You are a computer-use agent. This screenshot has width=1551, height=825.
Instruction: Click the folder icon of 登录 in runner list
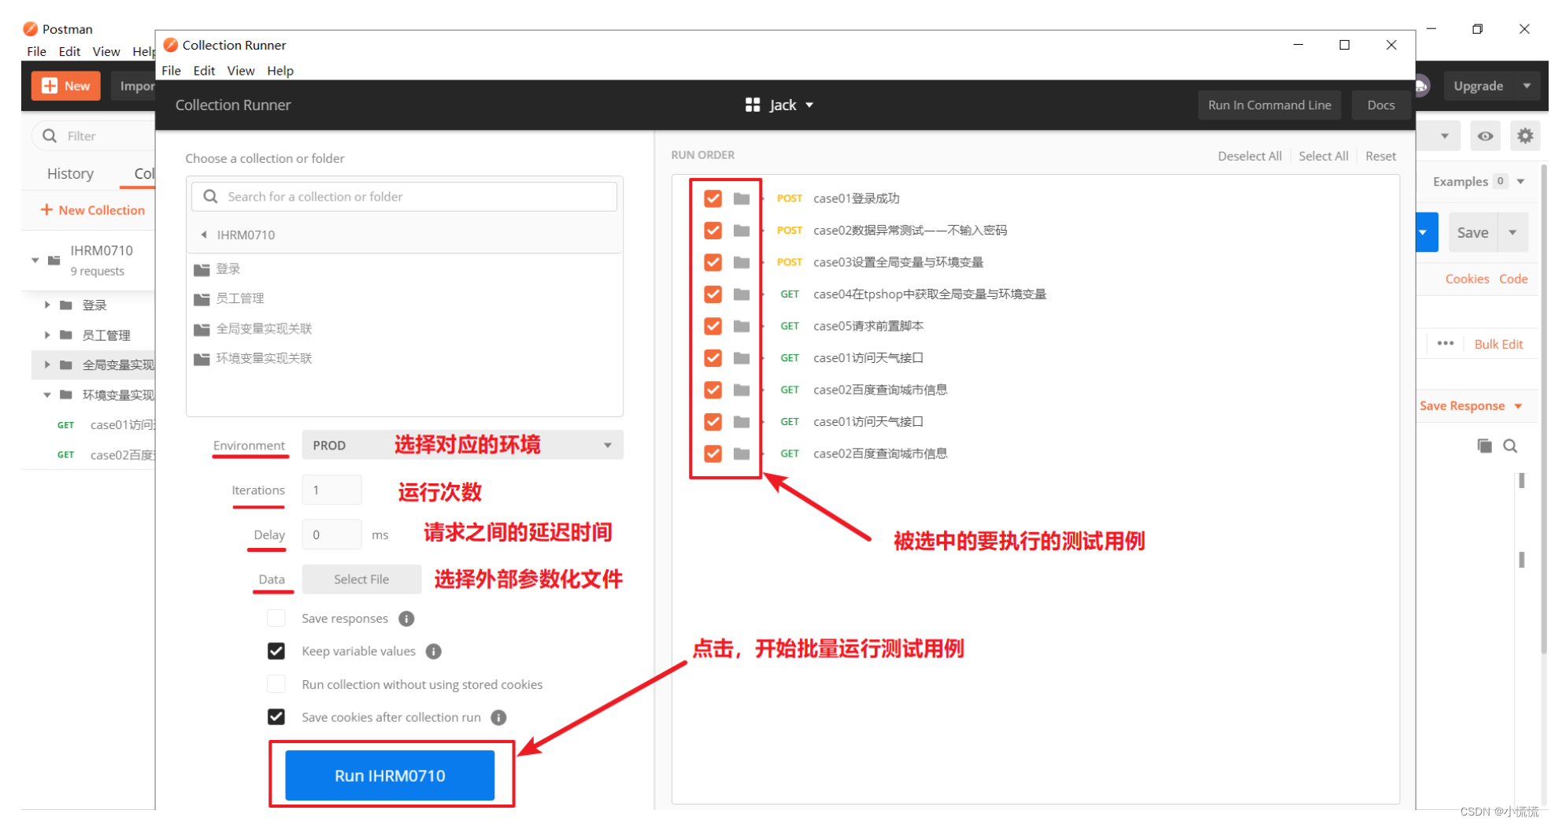click(202, 269)
